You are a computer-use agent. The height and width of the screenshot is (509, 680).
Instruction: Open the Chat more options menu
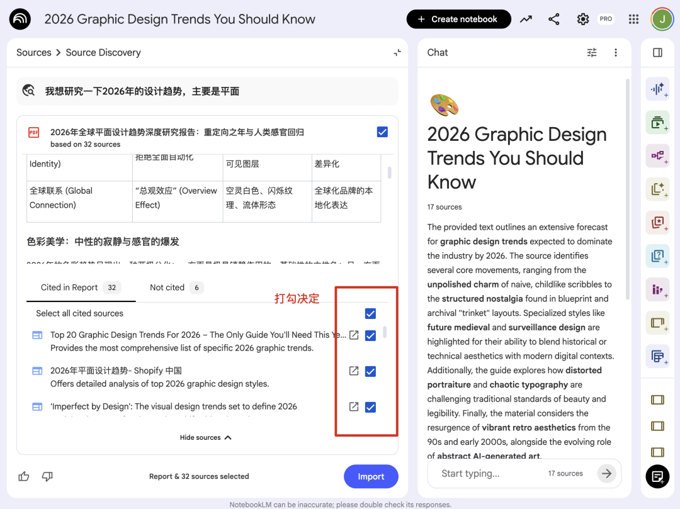tap(616, 53)
